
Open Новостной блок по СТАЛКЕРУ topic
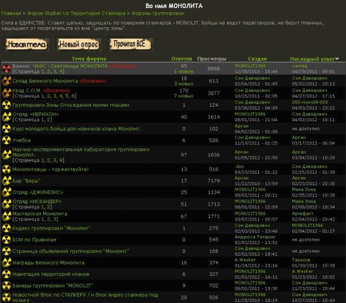[85, 297]
